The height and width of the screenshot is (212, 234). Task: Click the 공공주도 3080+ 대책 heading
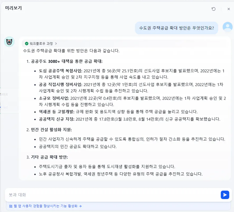tap(67, 62)
